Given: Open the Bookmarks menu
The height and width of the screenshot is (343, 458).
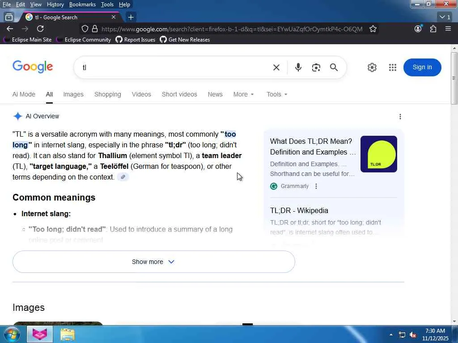Looking at the screenshot, I should [82, 4].
